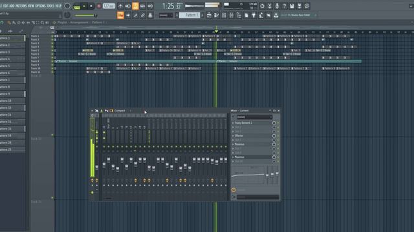
Task: Click the tempo display showing 127
Action: (109, 6)
